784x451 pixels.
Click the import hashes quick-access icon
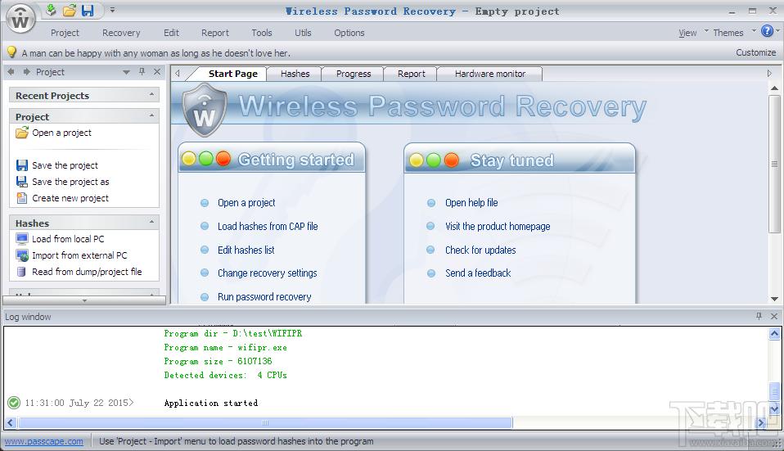(x=51, y=10)
